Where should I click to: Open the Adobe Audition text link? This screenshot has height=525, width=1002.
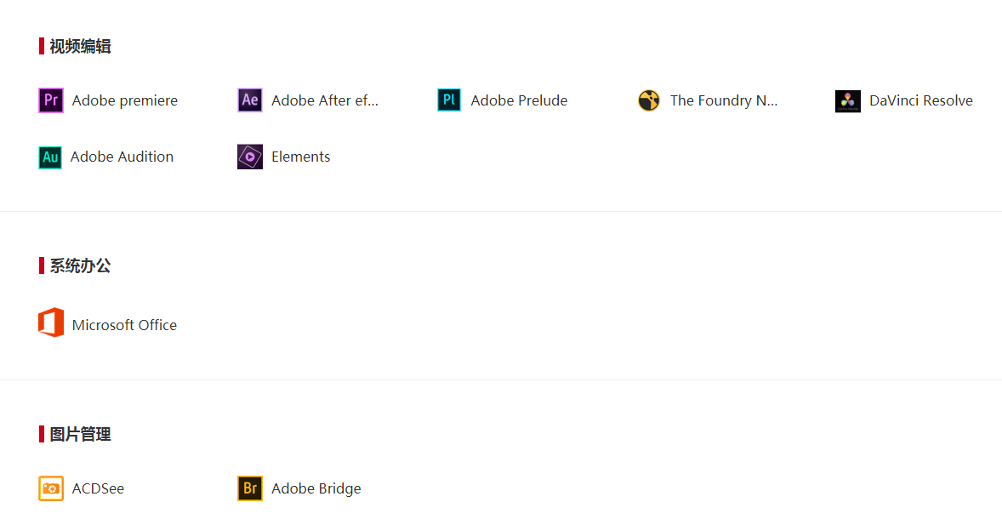pyautogui.click(x=122, y=157)
